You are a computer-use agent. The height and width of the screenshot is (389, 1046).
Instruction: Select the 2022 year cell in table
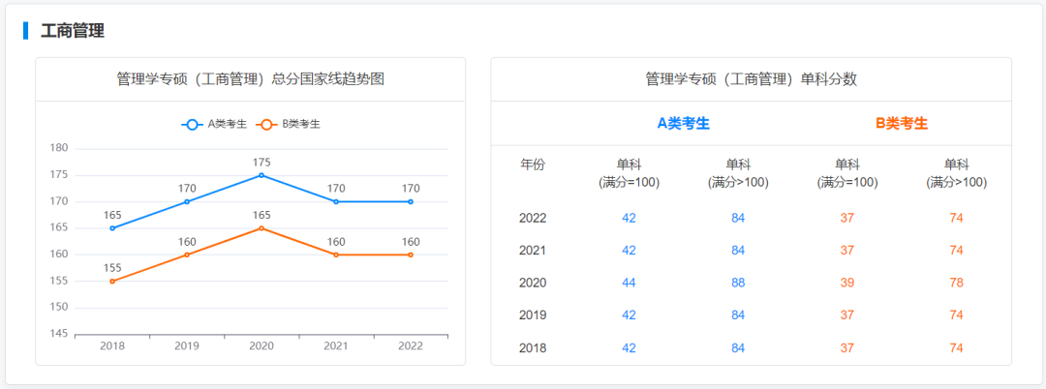[533, 218]
